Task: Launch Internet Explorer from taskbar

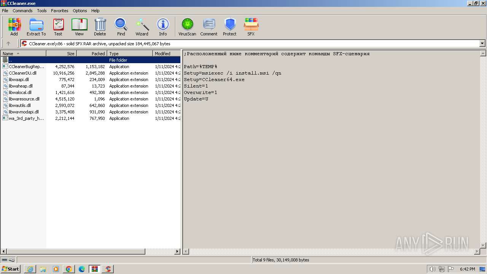Action: pyautogui.click(x=30, y=269)
